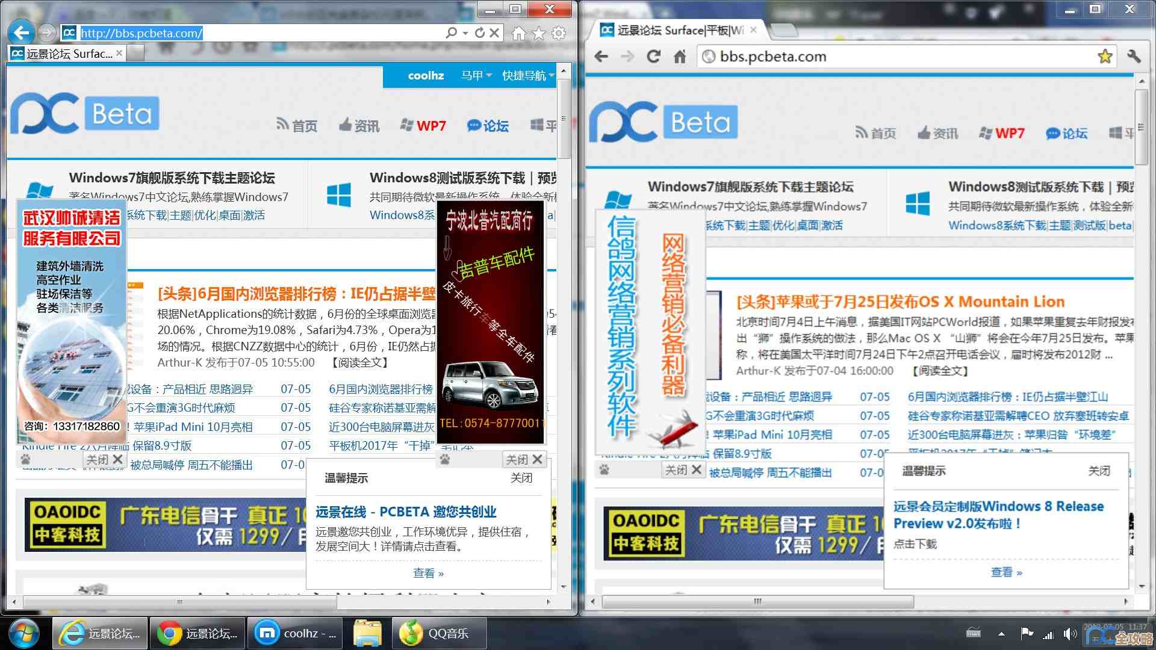
Task: Click the 查看 link in the left popup
Action: (428, 573)
